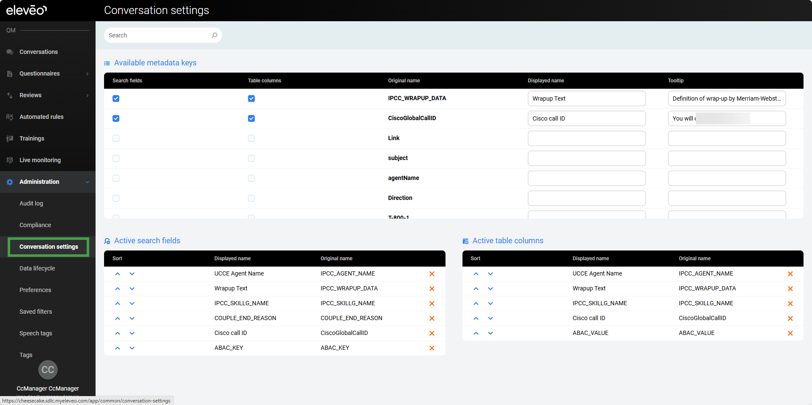Remove ABAC_VALUE from active table columns
Screen dimensions: 812x405
790,333
